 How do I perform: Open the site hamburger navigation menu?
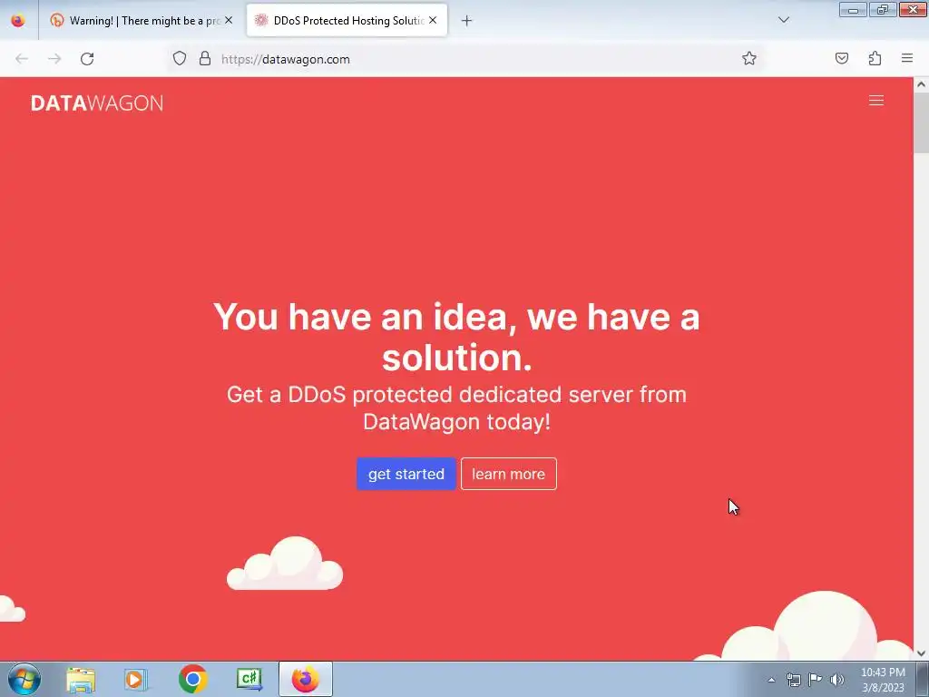(x=876, y=101)
